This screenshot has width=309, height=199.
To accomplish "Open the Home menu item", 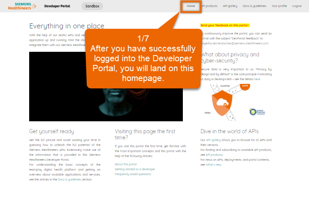I will click(191, 6).
